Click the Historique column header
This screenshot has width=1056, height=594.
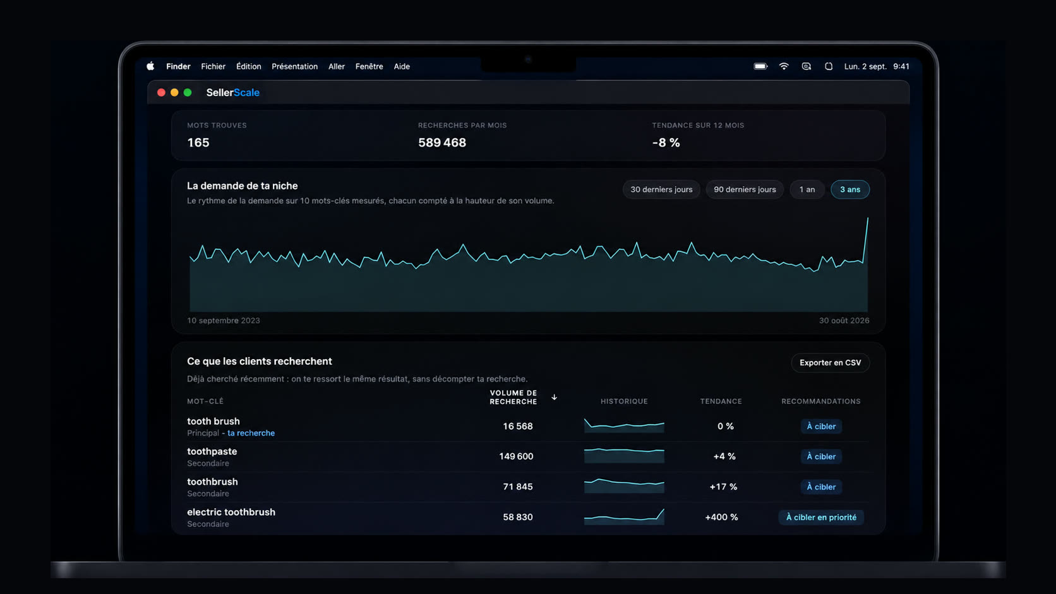click(624, 401)
